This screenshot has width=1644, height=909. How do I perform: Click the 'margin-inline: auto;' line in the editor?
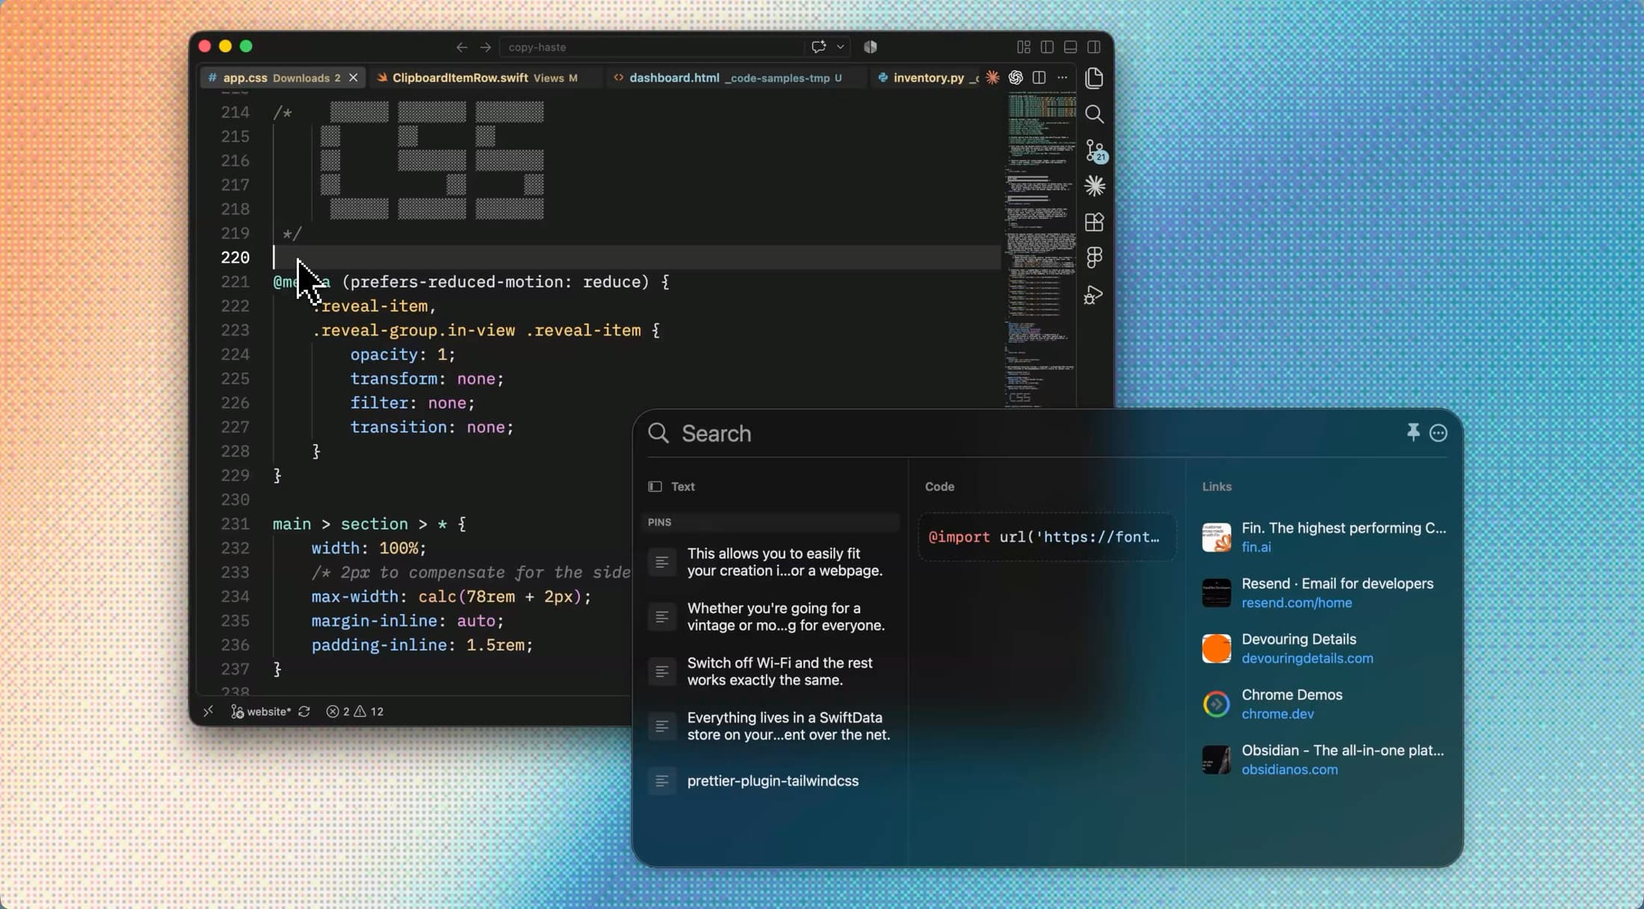(x=407, y=621)
